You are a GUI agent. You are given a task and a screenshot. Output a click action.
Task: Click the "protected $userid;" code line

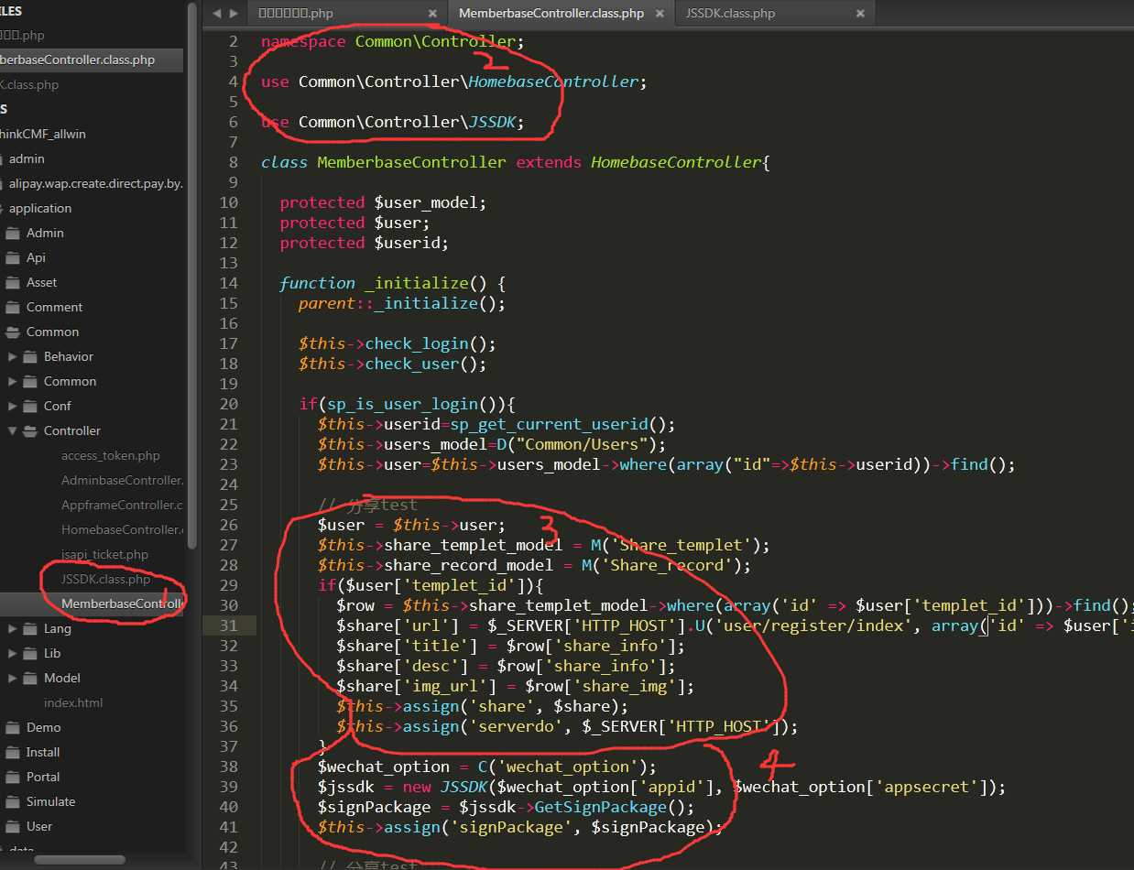point(364,243)
